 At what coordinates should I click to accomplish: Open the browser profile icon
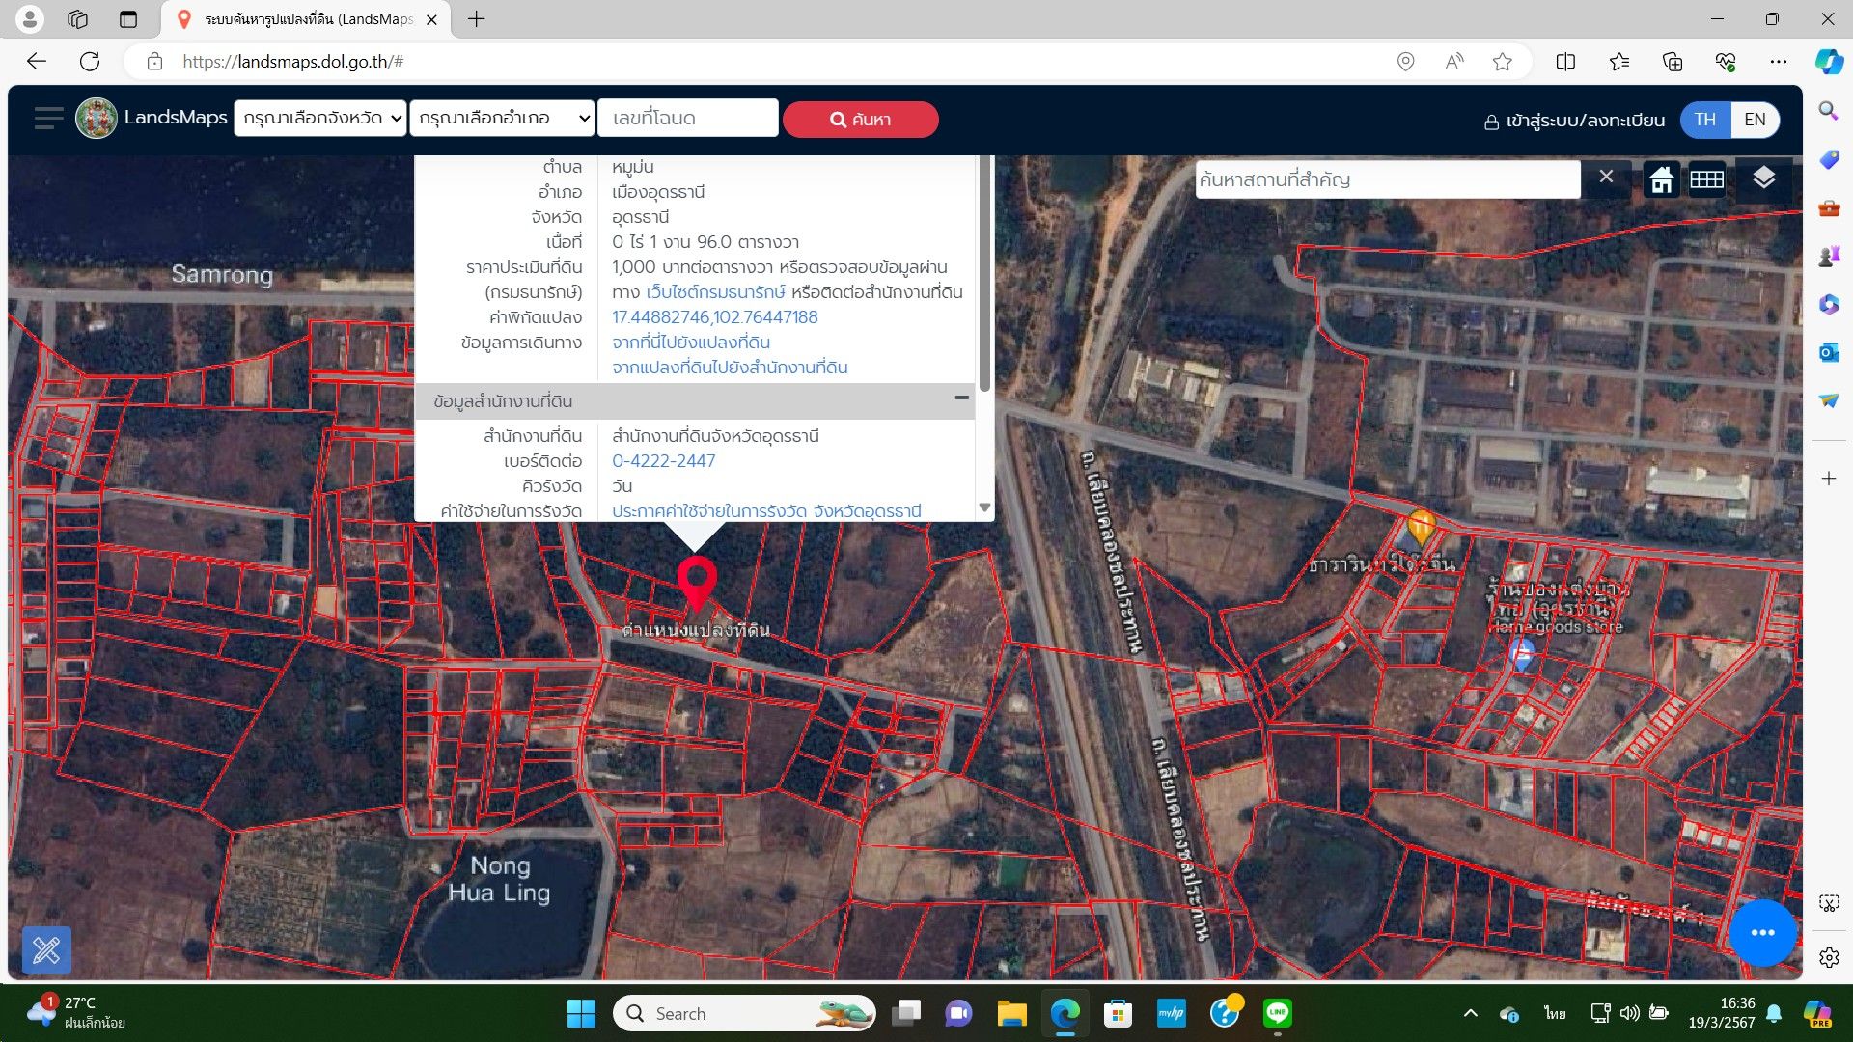[x=31, y=18]
